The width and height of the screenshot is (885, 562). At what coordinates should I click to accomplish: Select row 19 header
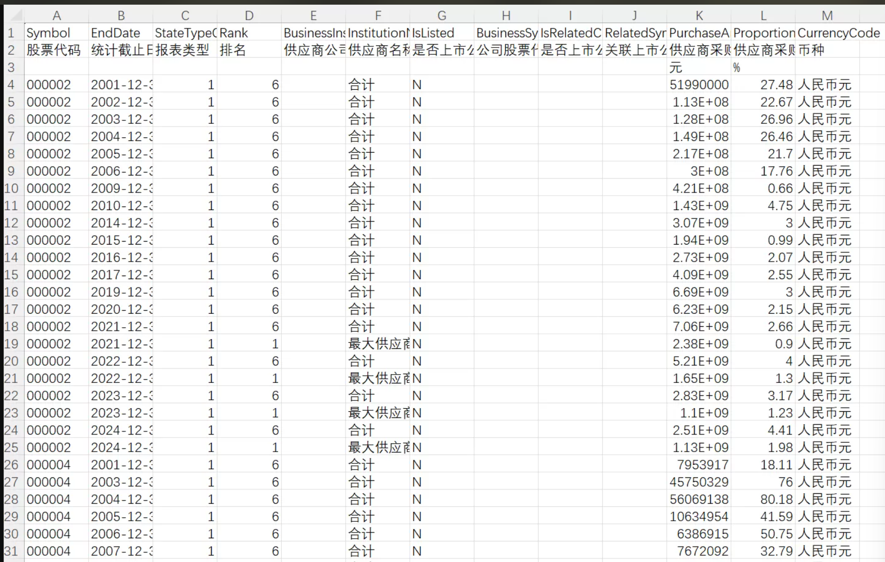pyautogui.click(x=11, y=344)
